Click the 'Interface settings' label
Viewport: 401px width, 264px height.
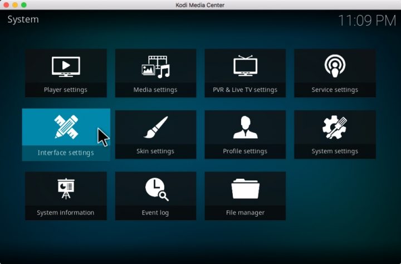pos(66,153)
